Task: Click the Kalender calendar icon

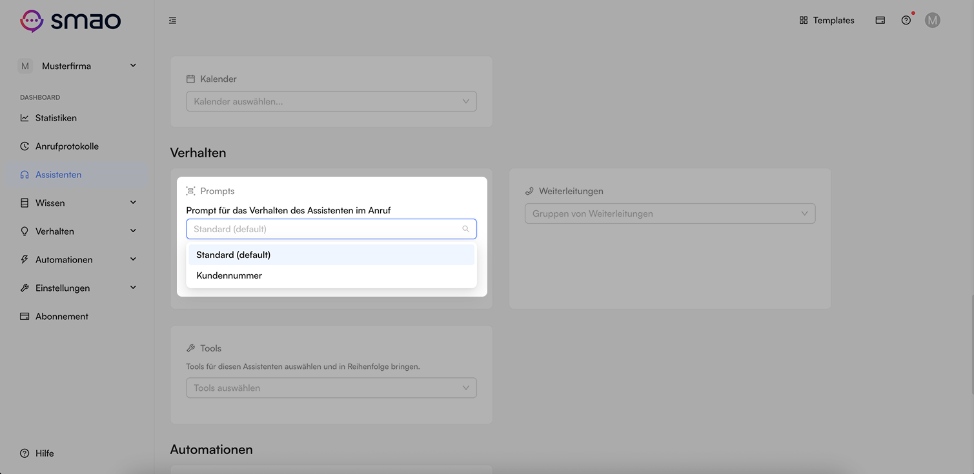Action: [x=190, y=79]
